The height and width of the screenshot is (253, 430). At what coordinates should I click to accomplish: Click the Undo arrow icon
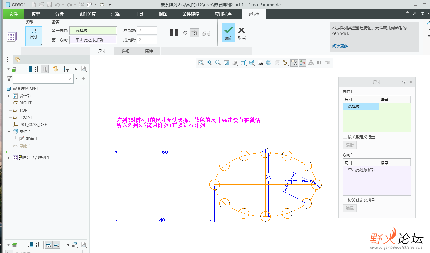(x=57, y=5)
